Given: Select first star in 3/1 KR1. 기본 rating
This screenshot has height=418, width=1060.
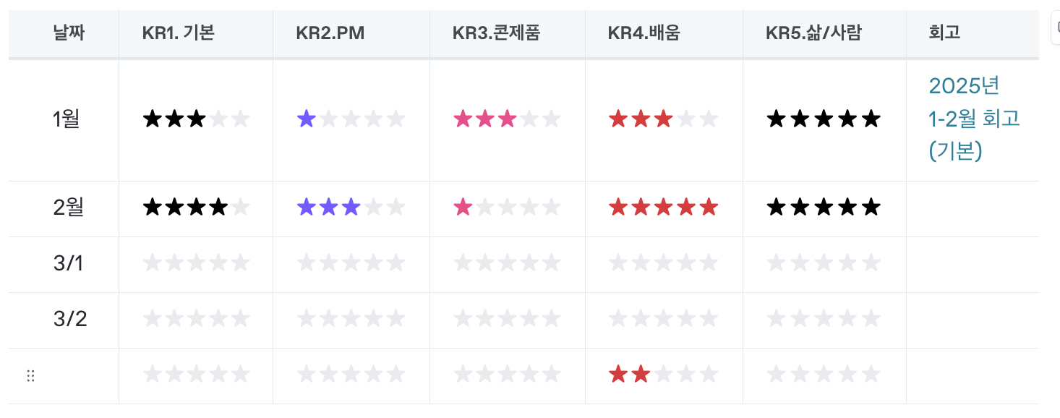Looking at the screenshot, I should pos(153,263).
